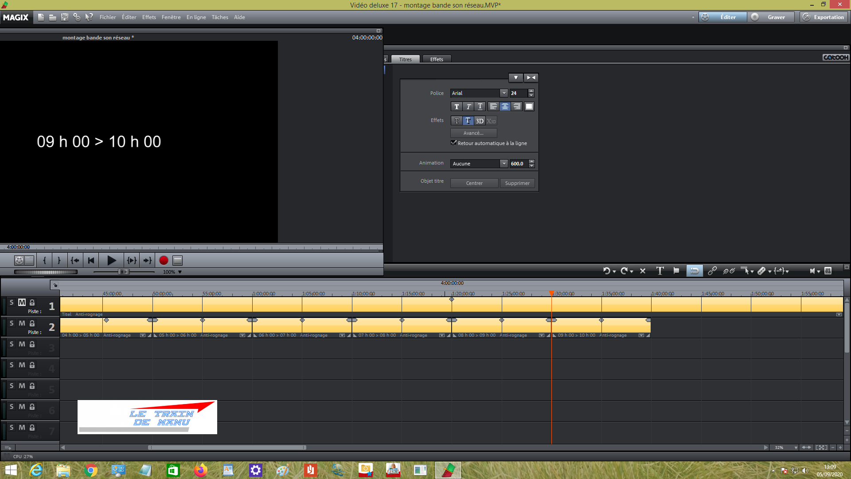Click the Centrer button

point(474,183)
